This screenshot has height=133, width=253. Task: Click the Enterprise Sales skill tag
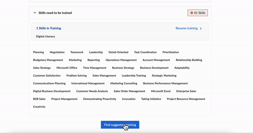[x=186, y=91]
